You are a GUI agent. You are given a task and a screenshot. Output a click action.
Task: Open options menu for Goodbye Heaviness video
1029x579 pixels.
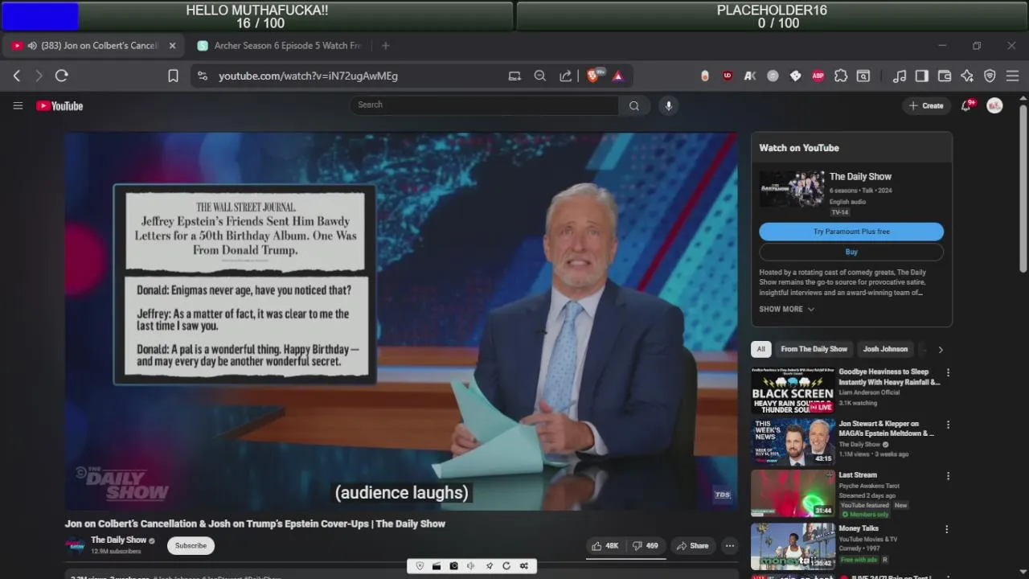coord(948,372)
